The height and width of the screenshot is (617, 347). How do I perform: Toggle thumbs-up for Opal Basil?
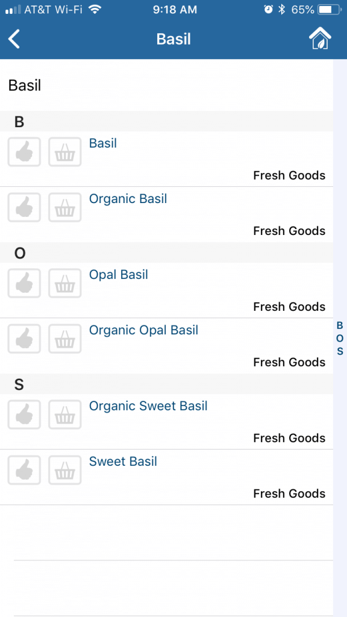[24, 283]
